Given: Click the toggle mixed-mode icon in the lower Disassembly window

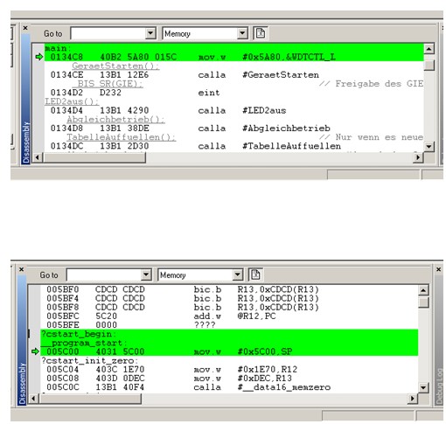Looking at the screenshot, I should (255, 275).
